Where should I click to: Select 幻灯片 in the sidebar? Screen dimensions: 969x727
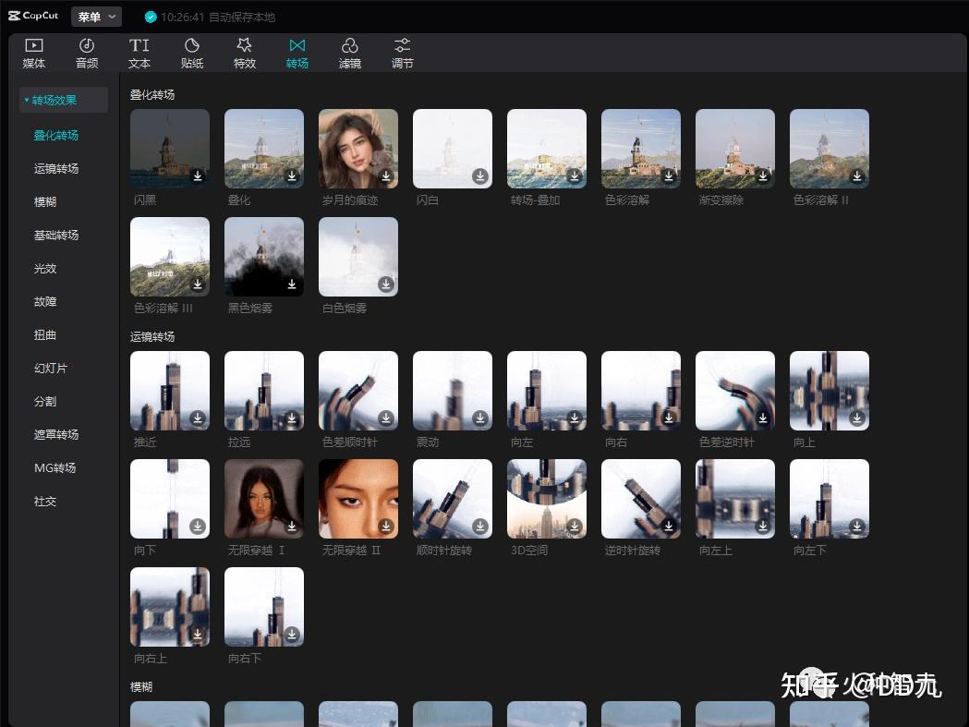[51, 369]
